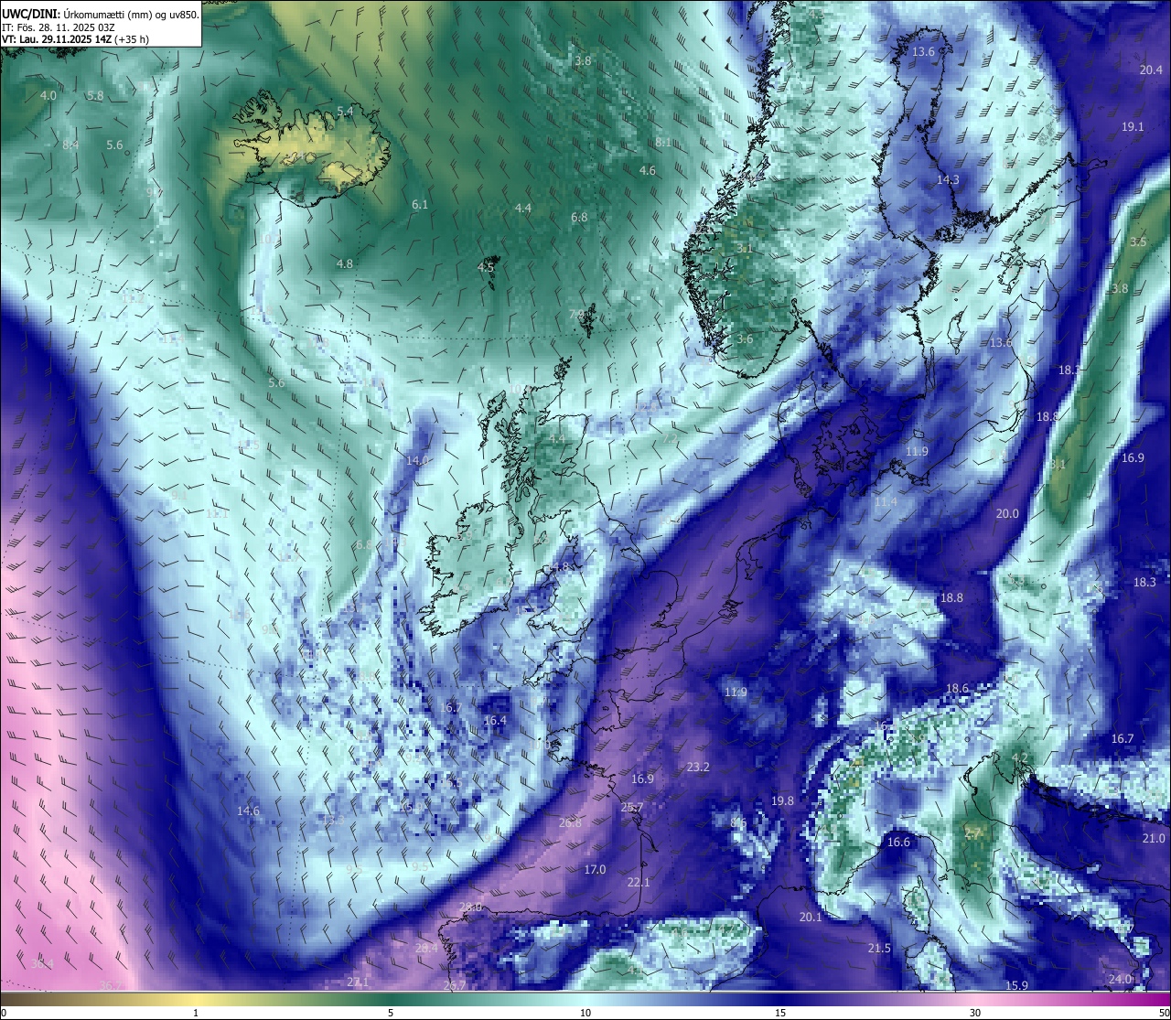Click the "14.3" value label

point(948,180)
